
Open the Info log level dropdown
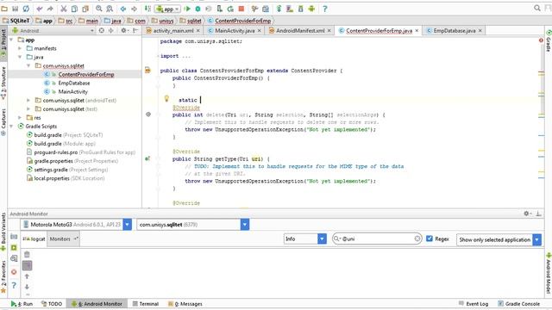click(x=322, y=239)
